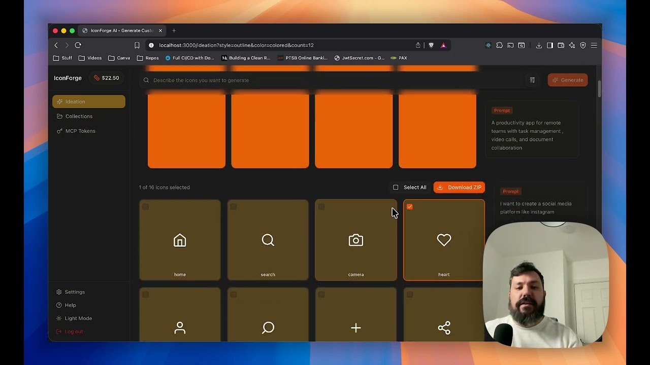Image resolution: width=650 pixels, height=365 pixels.
Task: Open the search magnifier icon card
Action: point(268,240)
